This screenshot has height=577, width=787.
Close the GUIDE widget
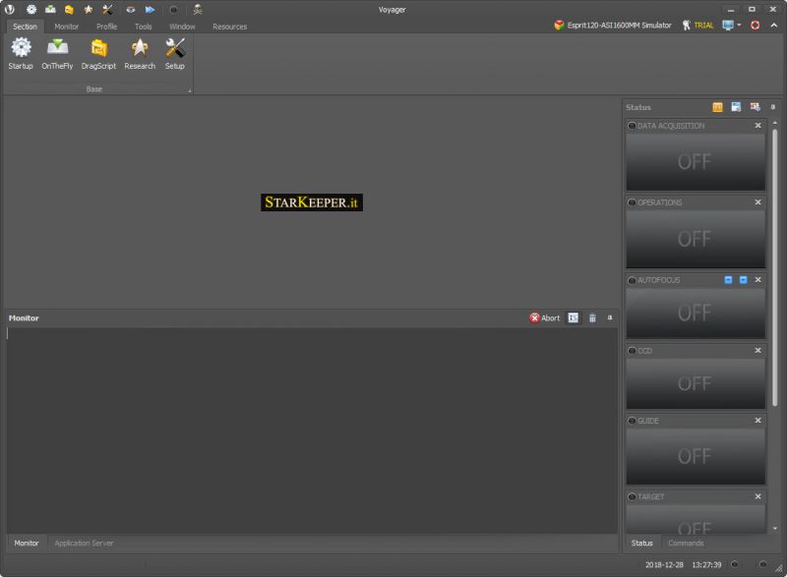coord(757,420)
